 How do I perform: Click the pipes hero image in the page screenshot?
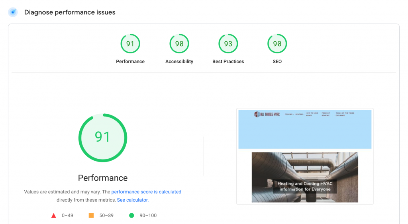click(x=305, y=167)
